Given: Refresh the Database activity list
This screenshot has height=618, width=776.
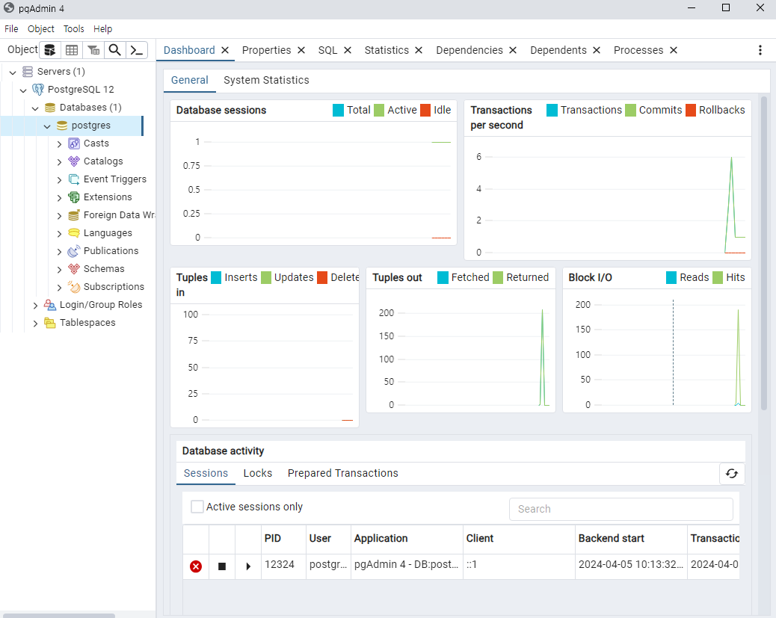Looking at the screenshot, I should pos(732,474).
